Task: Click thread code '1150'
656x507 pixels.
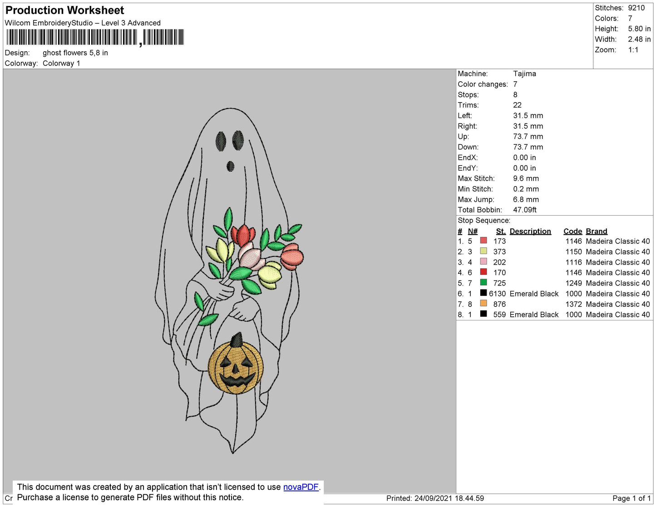Action: tap(573, 252)
